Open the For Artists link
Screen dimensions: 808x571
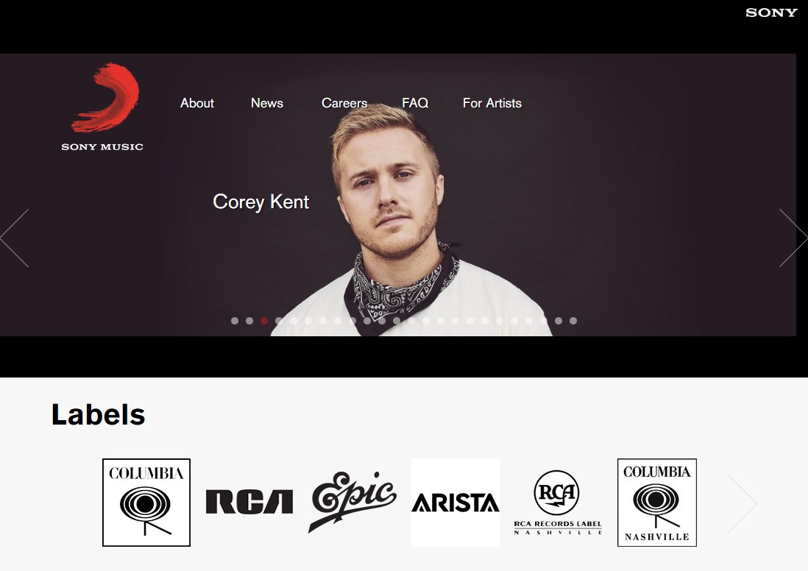[x=492, y=103]
